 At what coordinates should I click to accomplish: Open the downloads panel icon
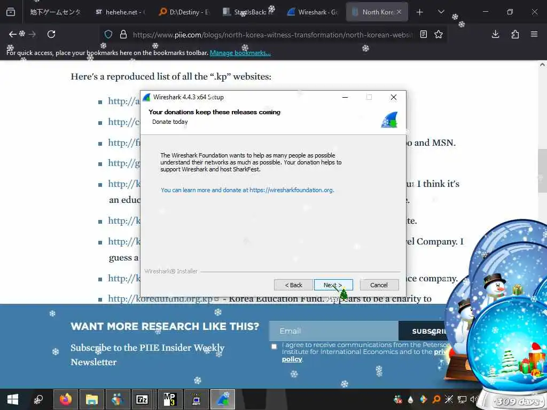tap(495, 34)
